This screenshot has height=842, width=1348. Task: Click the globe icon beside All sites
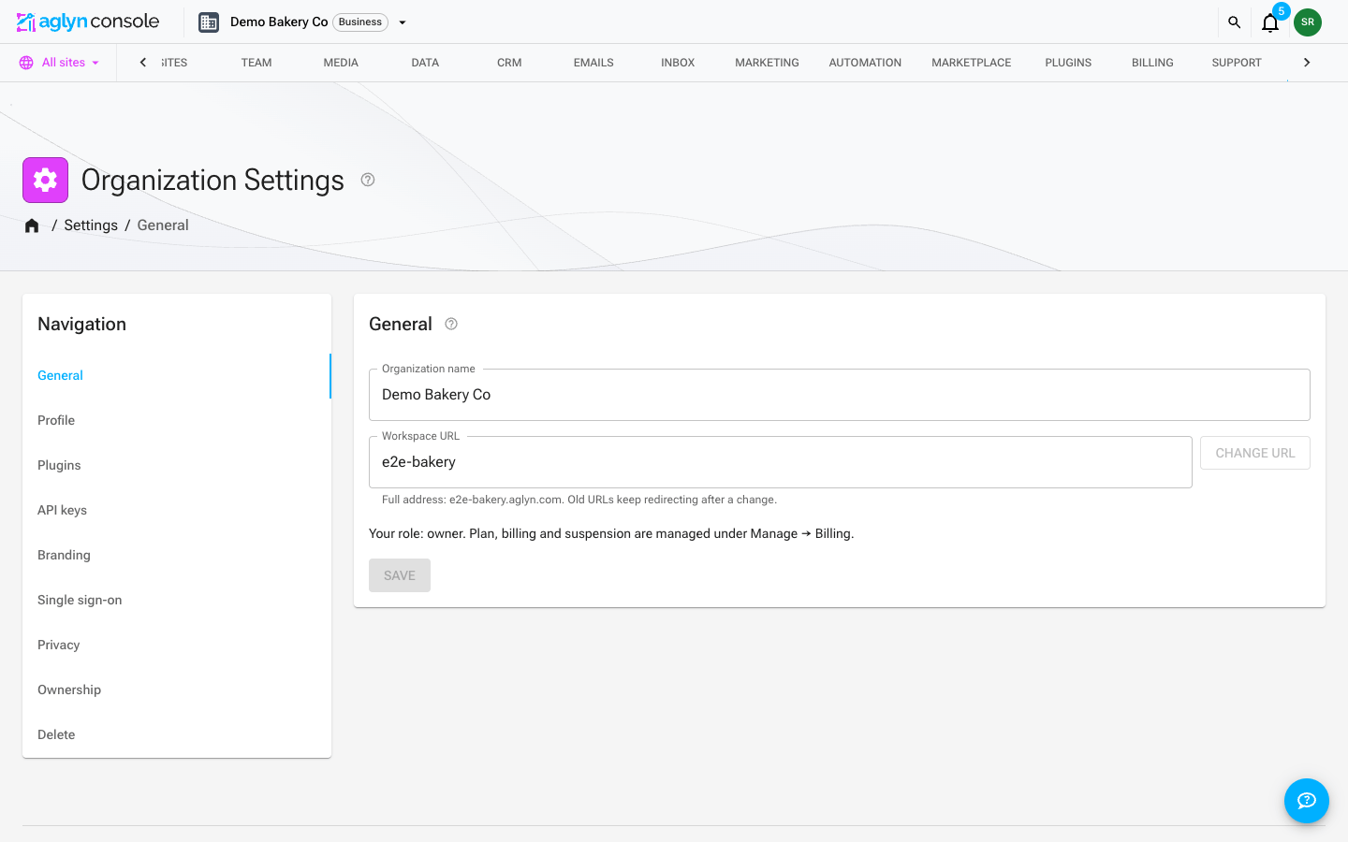[x=26, y=63]
